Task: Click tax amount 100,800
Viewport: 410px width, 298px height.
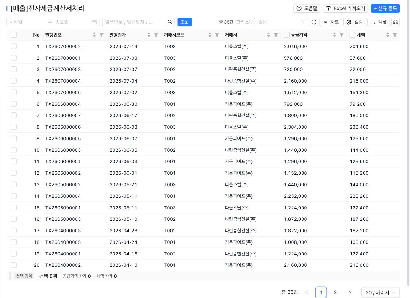Action: [x=359, y=242]
